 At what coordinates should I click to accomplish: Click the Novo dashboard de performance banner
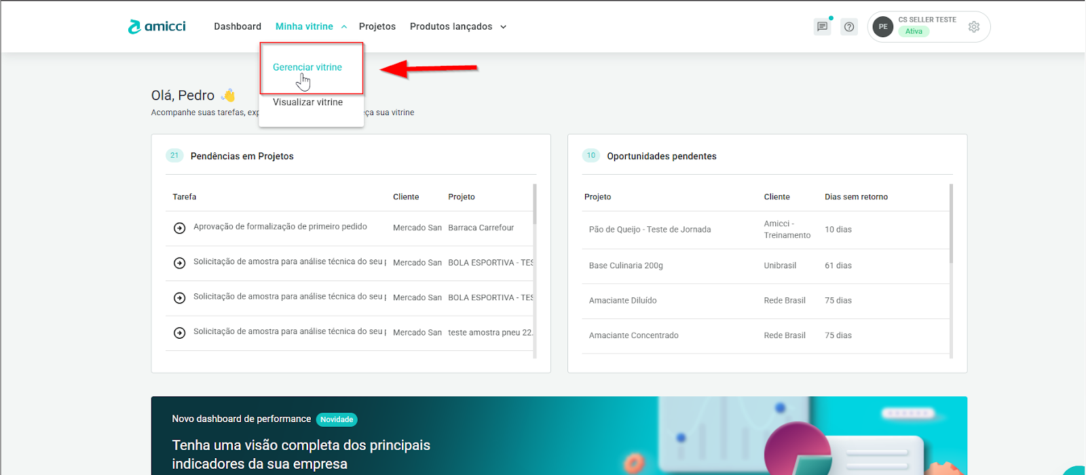pyautogui.click(x=407, y=437)
